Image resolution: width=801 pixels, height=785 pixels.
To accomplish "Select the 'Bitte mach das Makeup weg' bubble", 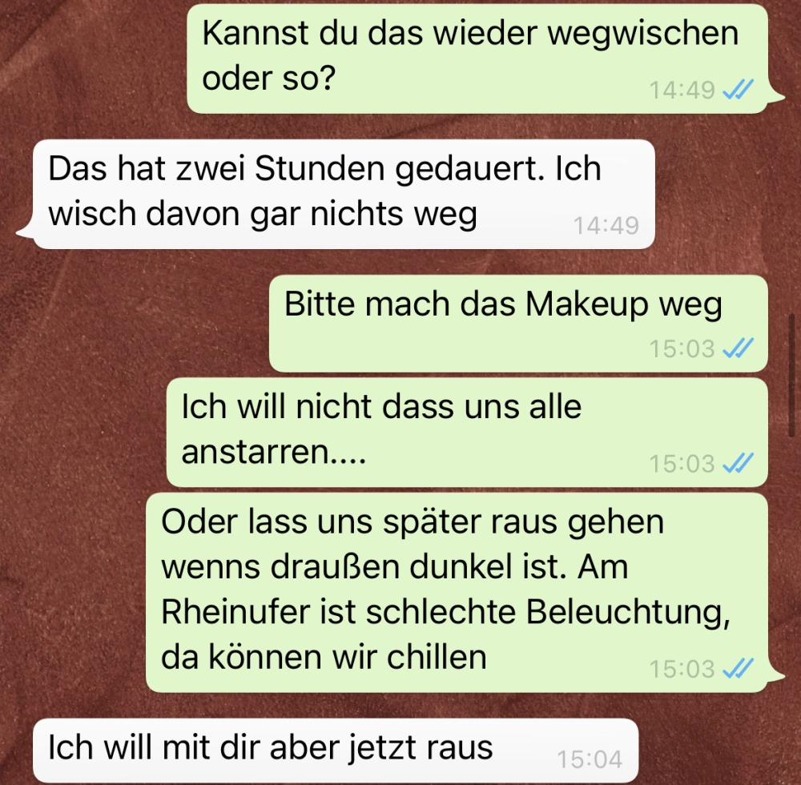I will [518, 324].
